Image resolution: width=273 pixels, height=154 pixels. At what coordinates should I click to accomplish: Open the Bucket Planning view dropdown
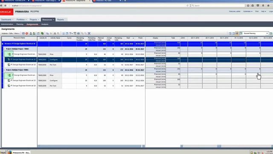click(x=267, y=33)
